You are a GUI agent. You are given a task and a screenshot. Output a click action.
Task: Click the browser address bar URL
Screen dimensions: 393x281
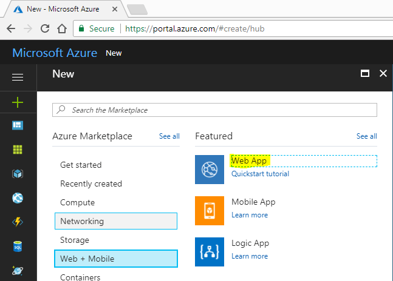(195, 28)
